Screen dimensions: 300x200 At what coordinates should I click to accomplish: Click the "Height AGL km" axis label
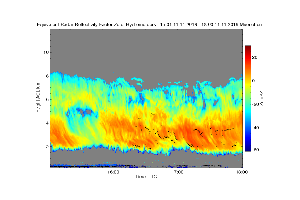point(38,98)
